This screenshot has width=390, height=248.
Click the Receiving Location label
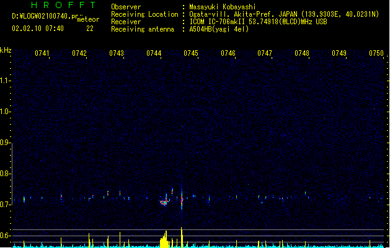tap(144, 14)
